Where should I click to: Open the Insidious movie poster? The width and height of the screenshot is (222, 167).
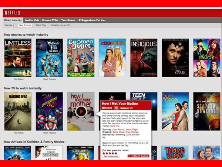pos(144,58)
